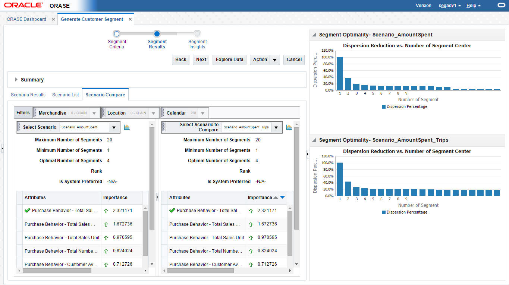Click Dispersion Percentage legend swatch in bottom chart
Viewport: 509px width, 285px height.
point(383,212)
